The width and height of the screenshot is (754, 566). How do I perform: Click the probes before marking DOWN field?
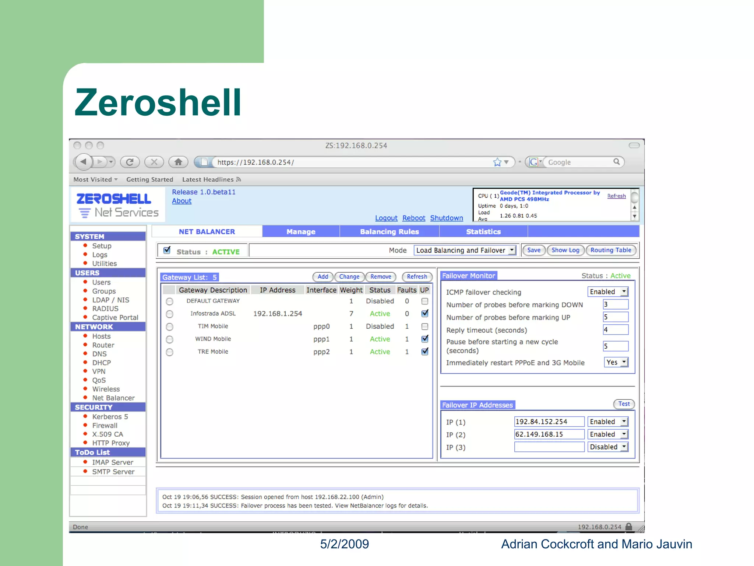pyautogui.click(x=616, y=304)
